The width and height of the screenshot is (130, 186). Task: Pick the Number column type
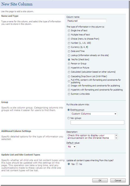coord(69,43)
